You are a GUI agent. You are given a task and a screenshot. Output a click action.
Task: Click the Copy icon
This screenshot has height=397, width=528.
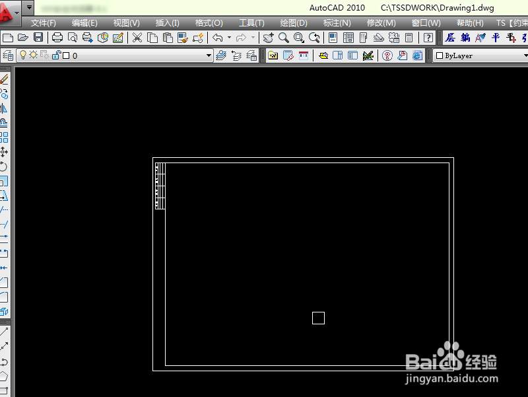pos(152,38)
